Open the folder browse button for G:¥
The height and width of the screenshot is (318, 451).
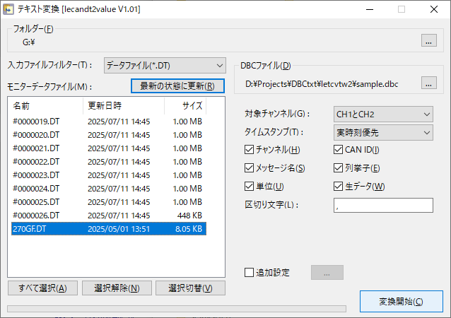click(428, 41)
